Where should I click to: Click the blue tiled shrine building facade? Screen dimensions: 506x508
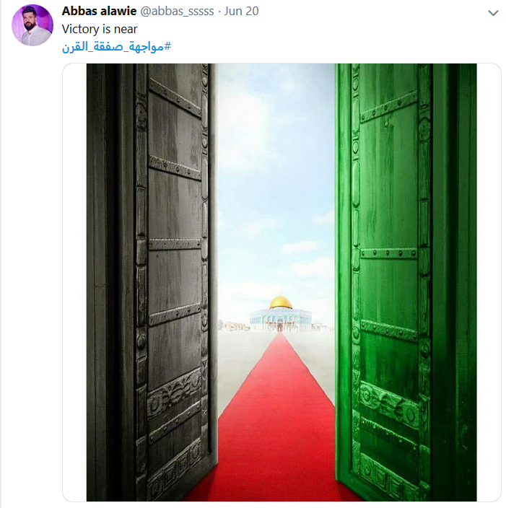tap(281, 320)
